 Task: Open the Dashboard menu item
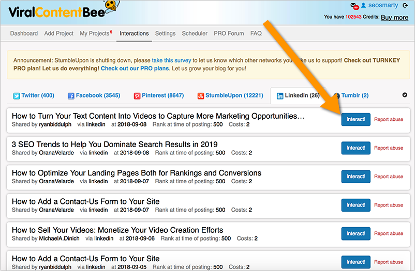point(24,34)
